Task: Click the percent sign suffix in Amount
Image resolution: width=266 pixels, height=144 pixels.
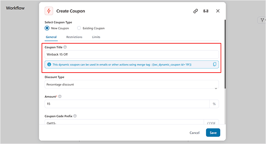Action: pos(214,104)
